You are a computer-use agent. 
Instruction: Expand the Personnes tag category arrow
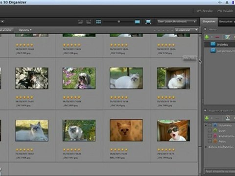click(x=206, y=125)
